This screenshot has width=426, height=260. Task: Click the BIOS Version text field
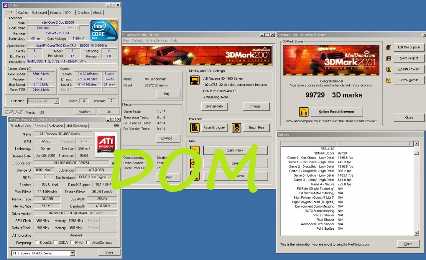point(71,163)
